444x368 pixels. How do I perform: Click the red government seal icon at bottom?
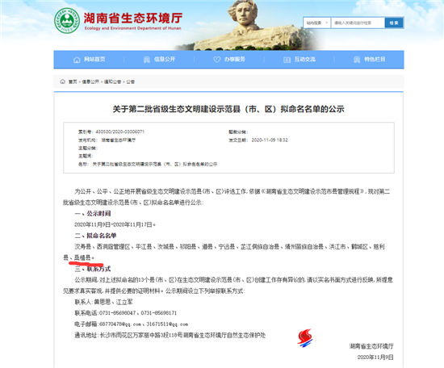tap(305, 337)
